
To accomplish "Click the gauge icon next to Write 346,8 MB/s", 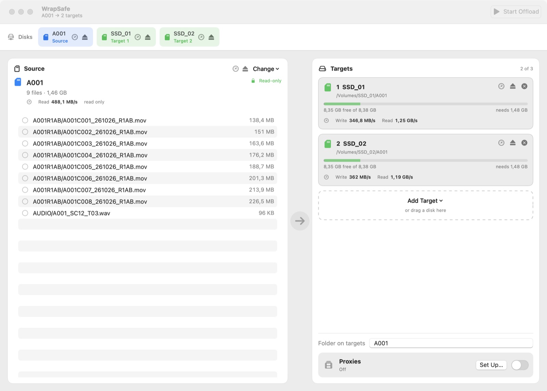I will click(x=326, y=120).
